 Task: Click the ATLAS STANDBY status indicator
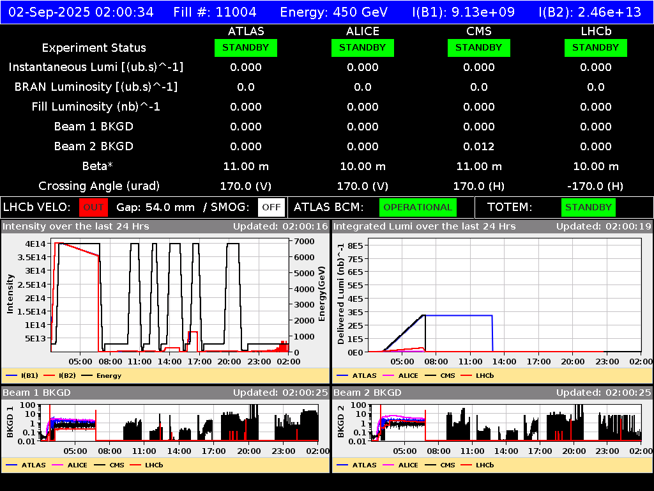click(x=246, y=48)
